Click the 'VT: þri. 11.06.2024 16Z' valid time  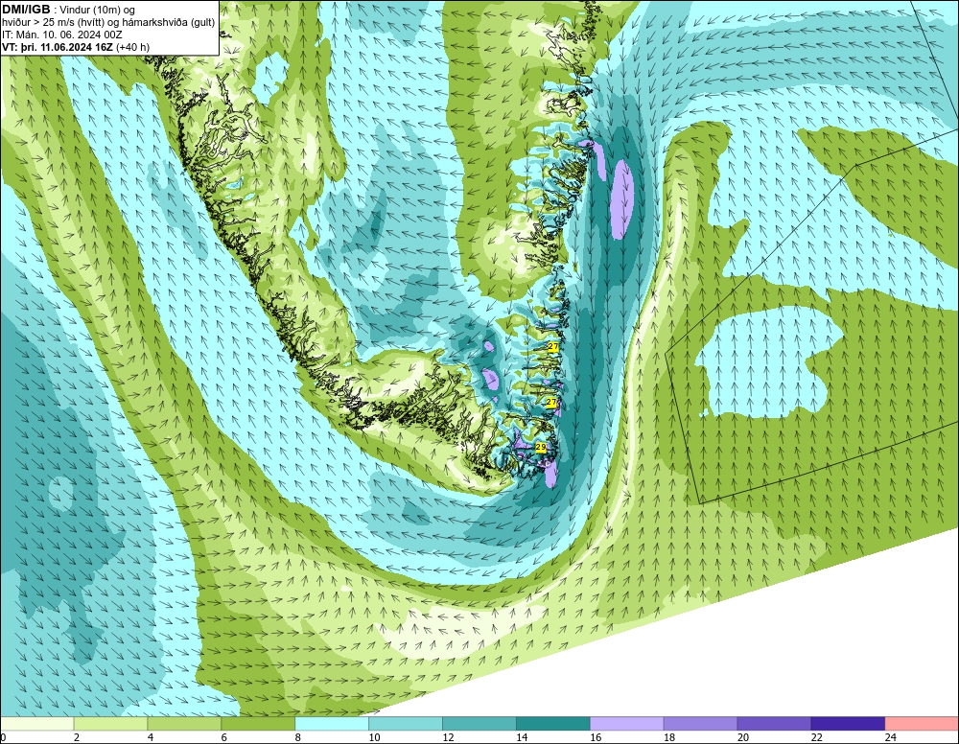[58, 47]
